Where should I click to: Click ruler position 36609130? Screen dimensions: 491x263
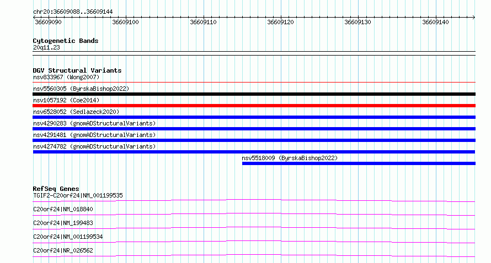click(x=357, y=22)
